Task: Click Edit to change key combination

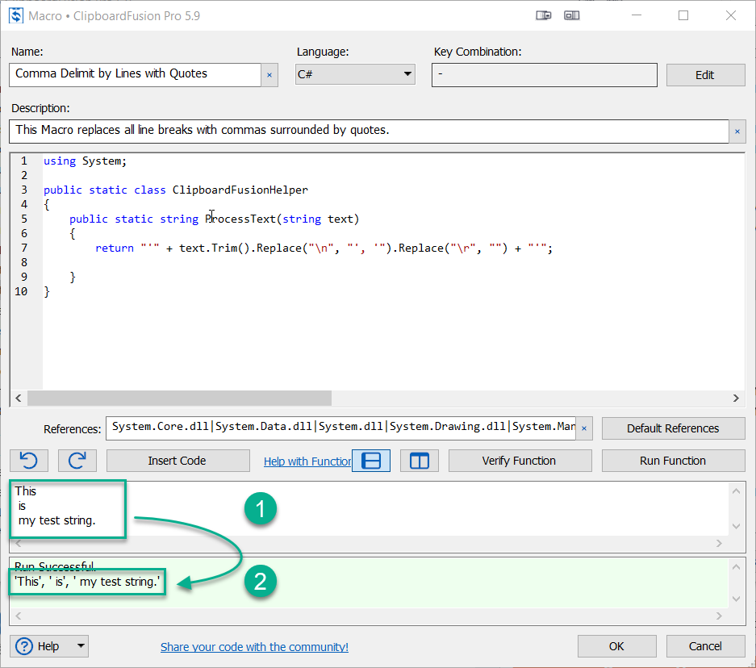Action: [705, 75]
